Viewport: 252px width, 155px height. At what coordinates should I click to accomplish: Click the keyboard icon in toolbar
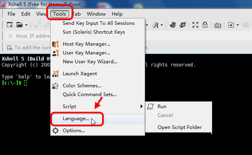point(218,25)
